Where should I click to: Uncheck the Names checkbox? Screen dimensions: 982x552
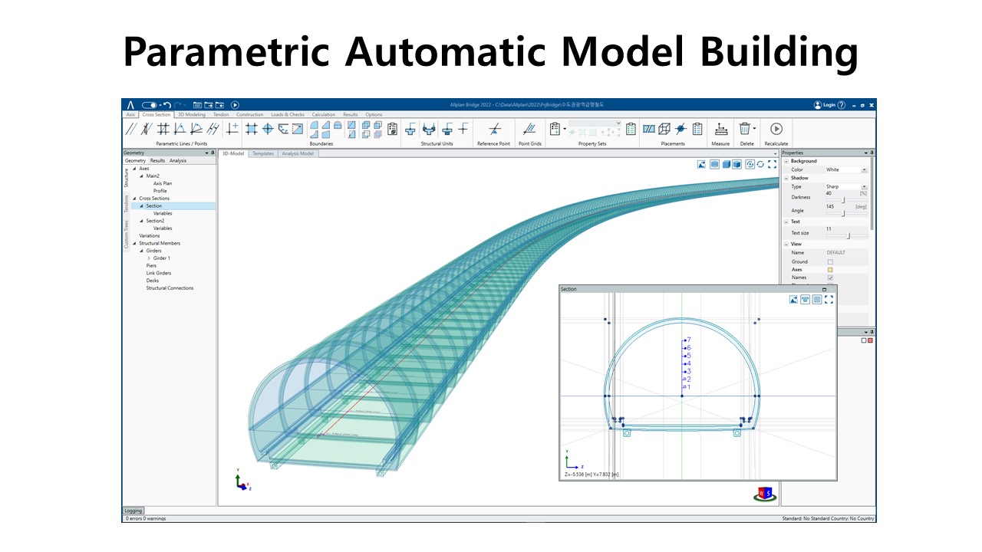pyautogui.click(x=830, y=278)
